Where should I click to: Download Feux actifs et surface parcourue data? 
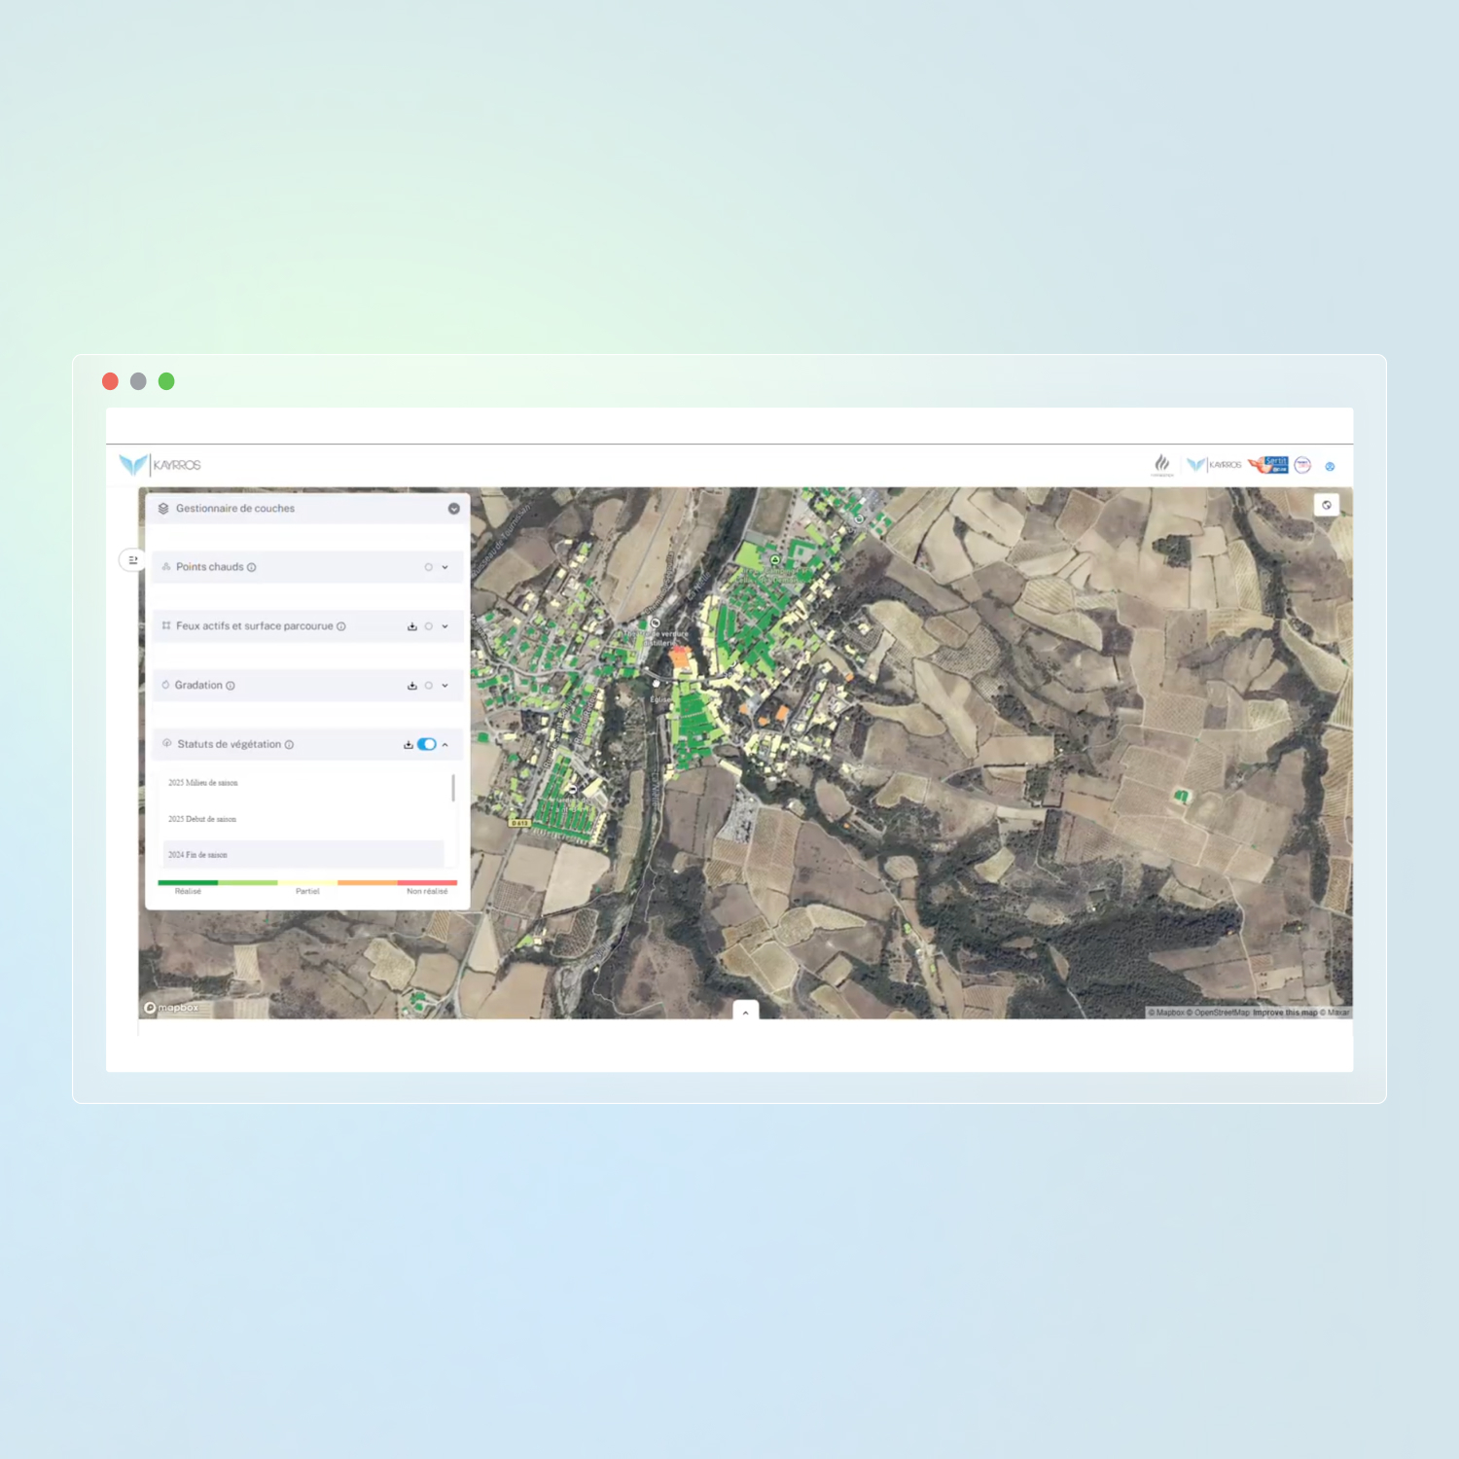tap(412, 626)
